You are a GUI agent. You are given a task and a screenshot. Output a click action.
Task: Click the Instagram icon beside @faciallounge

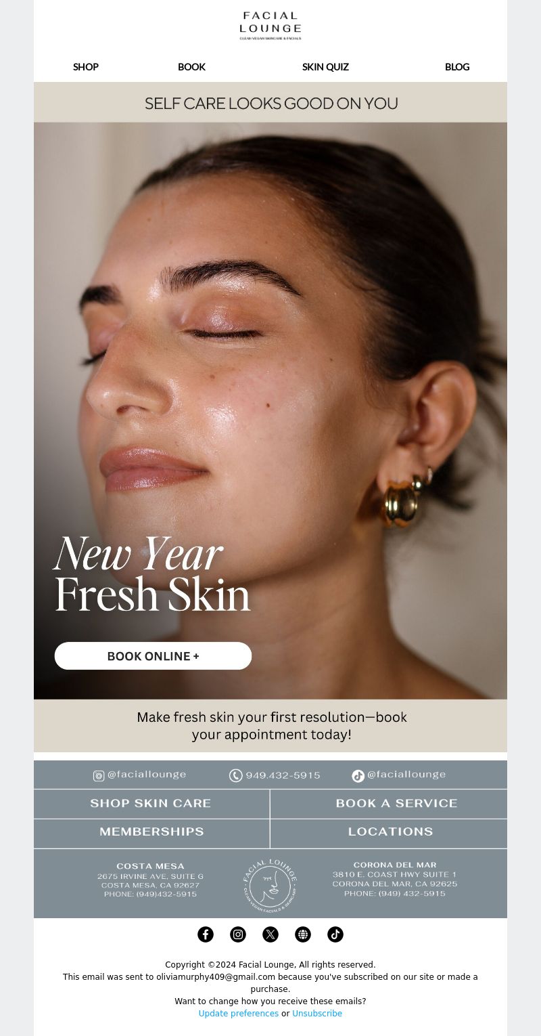click(99, 776)
